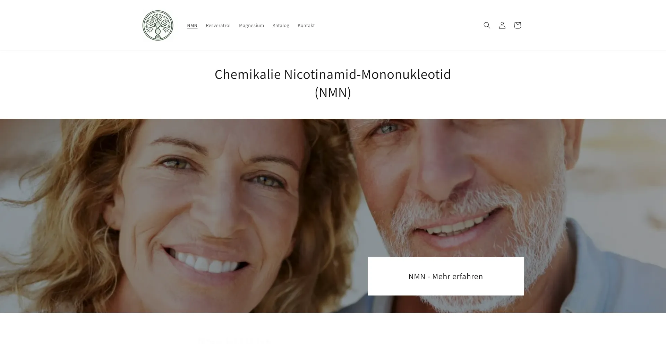
Task: Open the account login person icon
Action: tap(502, 25)
